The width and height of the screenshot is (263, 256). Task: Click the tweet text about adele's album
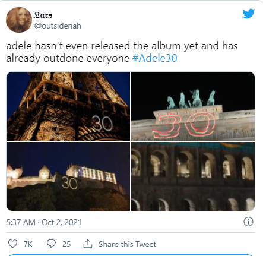click(x=122, y=52)
